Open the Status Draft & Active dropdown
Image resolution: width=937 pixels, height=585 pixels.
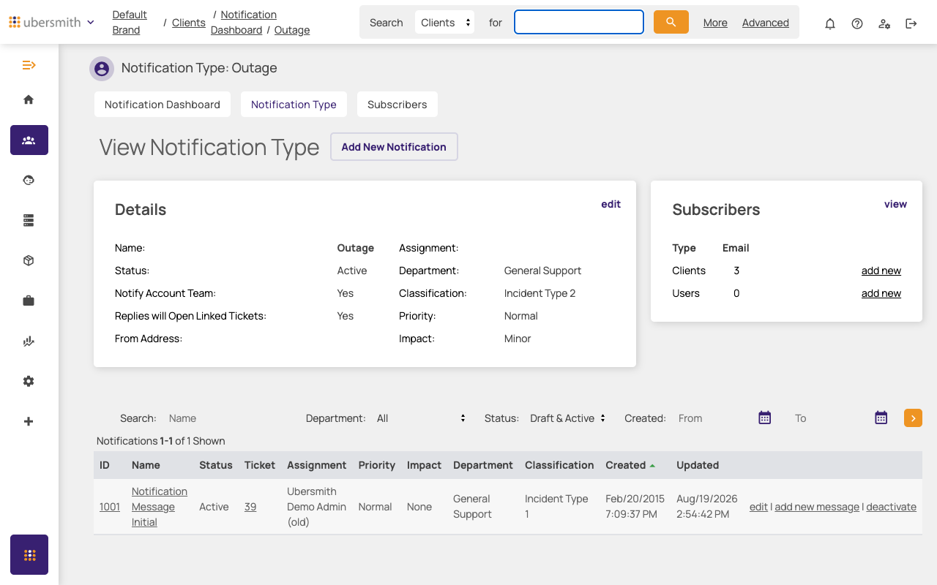pos(568,418)
